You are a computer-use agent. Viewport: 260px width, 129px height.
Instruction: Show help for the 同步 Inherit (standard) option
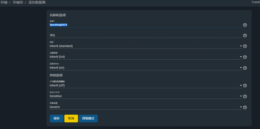245,46
